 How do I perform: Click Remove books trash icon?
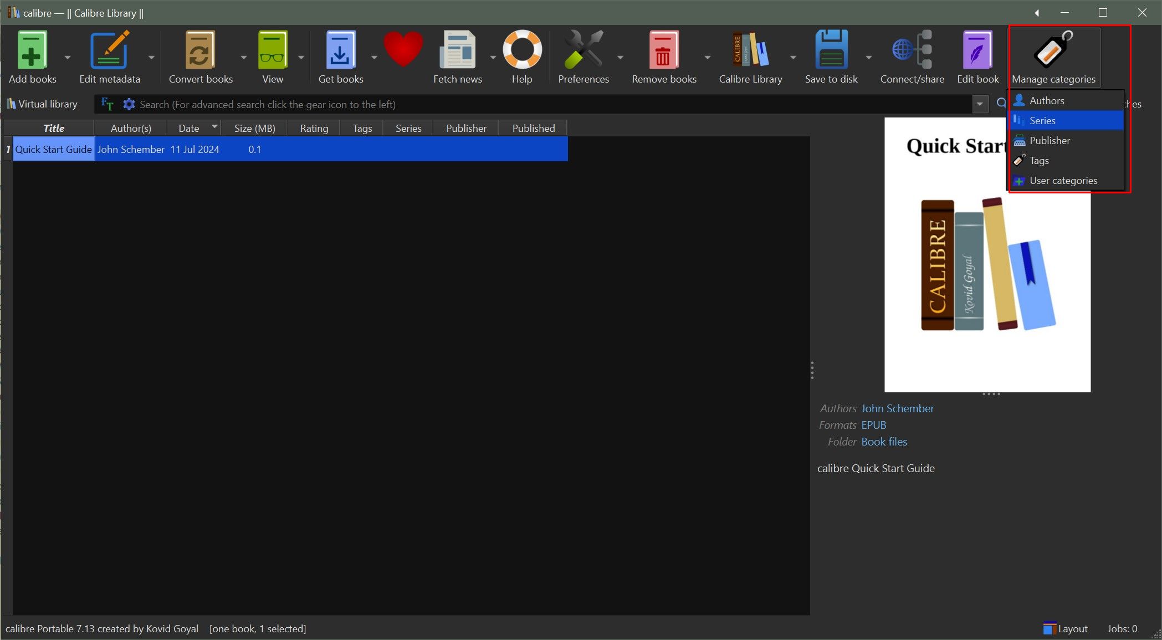point(663,51)
